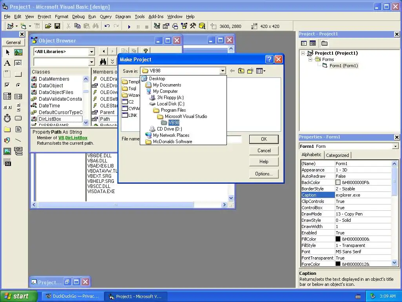This screenshot has width=402, height=302.
Task: Click the Toolbox toolbar icon
Action: click(193, 26)
